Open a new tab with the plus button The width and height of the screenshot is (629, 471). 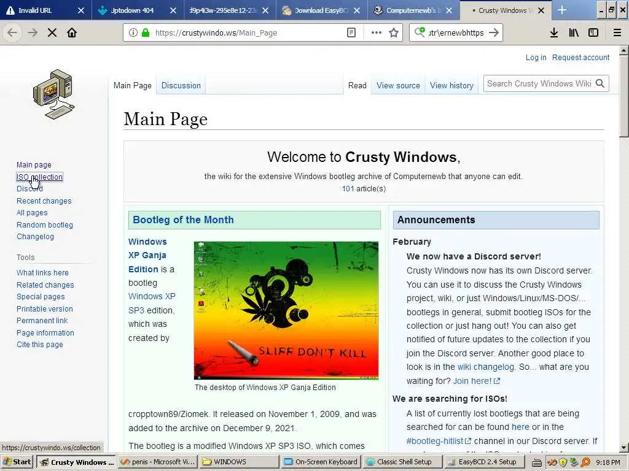coord(562,10)
